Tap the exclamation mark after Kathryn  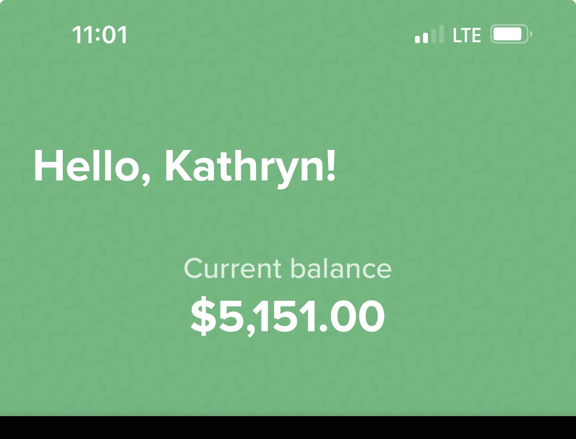tap(331, 165)
